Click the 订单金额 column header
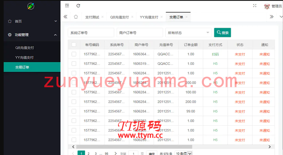283x155 pixels. click(191, 45)
